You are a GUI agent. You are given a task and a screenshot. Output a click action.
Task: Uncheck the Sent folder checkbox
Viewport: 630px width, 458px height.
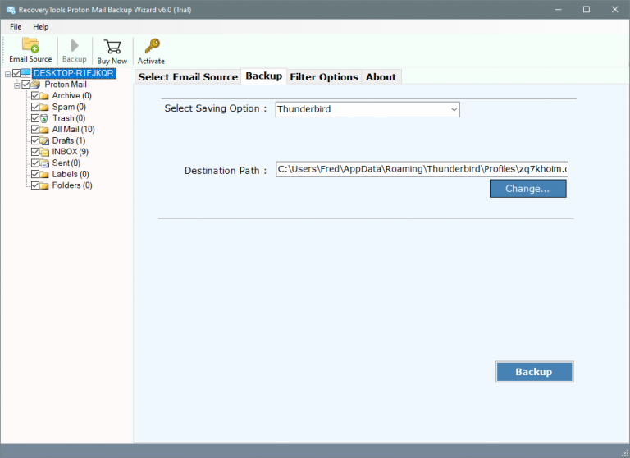(x=35, y=163)
